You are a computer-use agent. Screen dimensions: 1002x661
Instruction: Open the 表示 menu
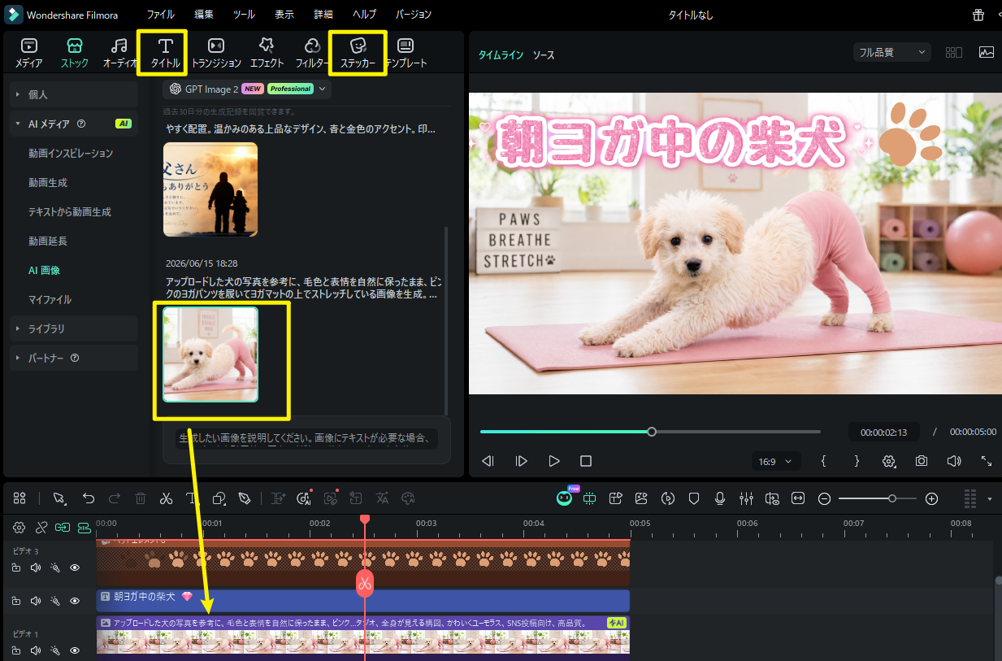[284, 15]
